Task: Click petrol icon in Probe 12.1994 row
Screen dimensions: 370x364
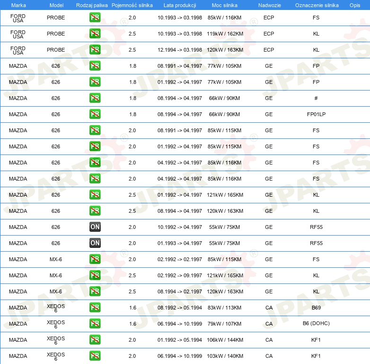Action: click(95, 50)
